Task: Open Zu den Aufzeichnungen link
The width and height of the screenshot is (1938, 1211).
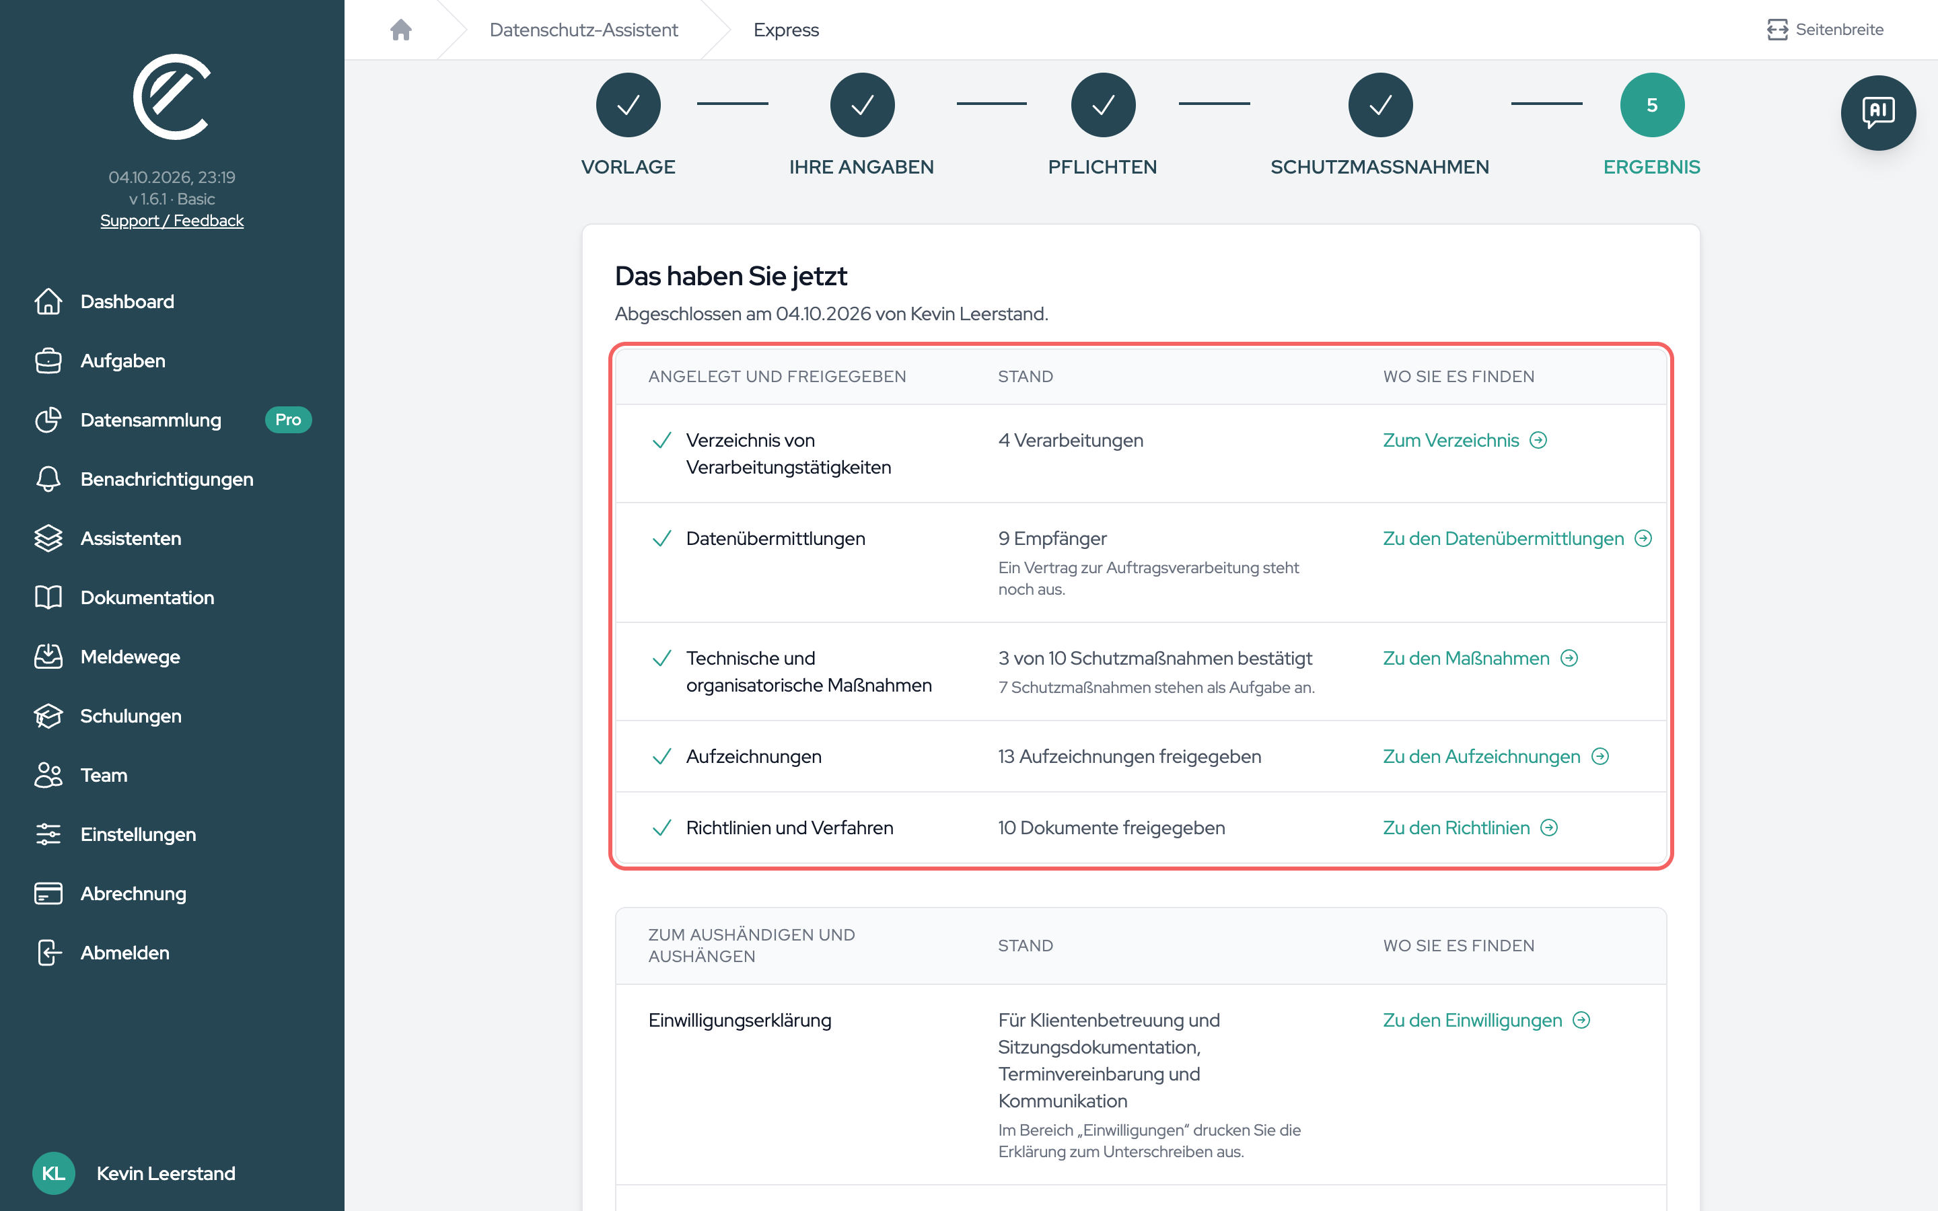Action: coord(1495,757)
